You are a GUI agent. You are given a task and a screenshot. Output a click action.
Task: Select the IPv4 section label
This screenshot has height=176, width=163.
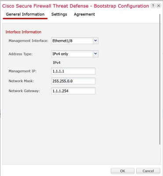[x=57, y=62]
